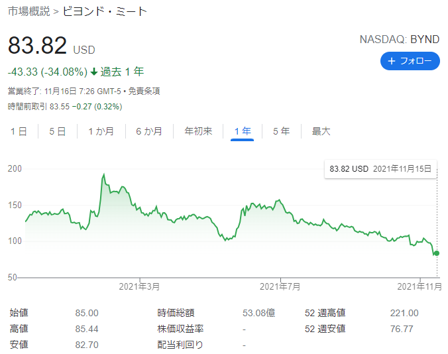Screen dimensions: 448x354
Task: Click the 52 週高値 value 221.00
Action: [x=404, y=313]
